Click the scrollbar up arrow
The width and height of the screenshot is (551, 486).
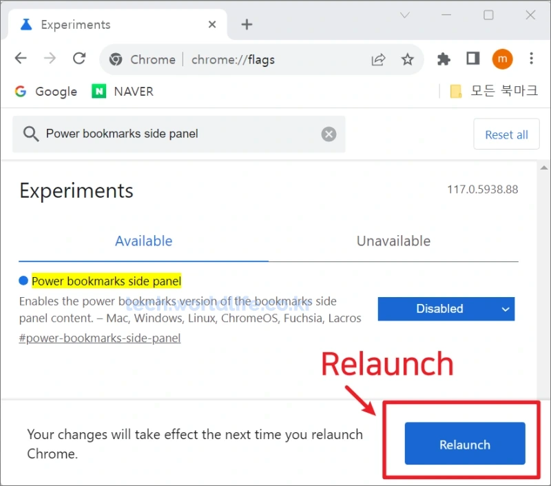[x=544, y=168]
